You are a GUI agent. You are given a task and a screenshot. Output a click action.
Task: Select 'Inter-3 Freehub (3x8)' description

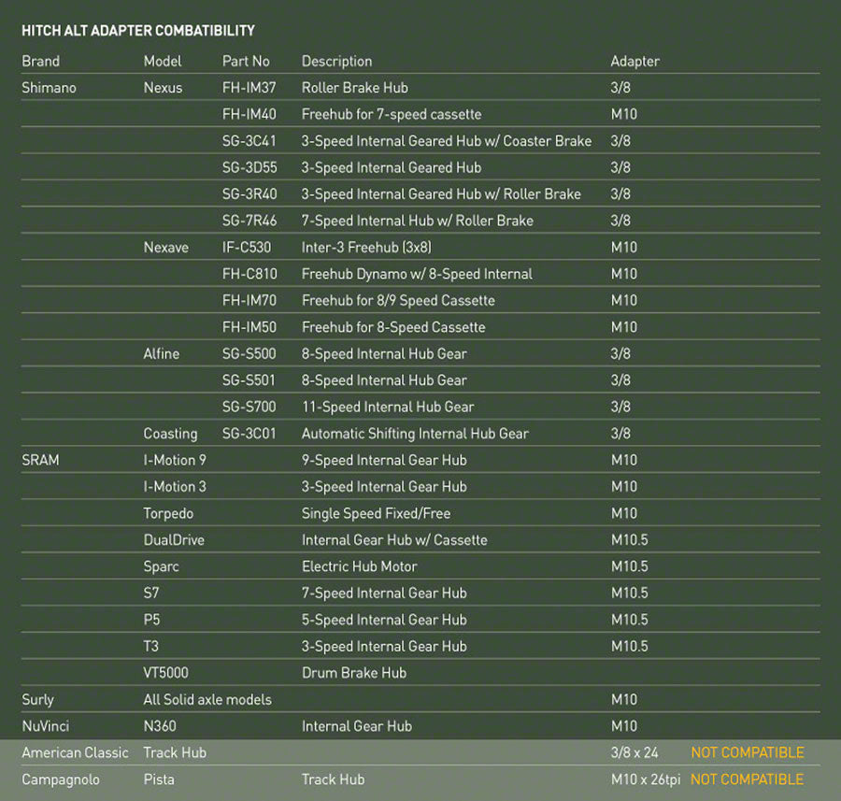click(366, 248)
